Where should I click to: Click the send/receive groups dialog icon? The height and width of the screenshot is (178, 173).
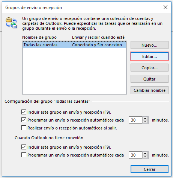click(x=11, y=23)
